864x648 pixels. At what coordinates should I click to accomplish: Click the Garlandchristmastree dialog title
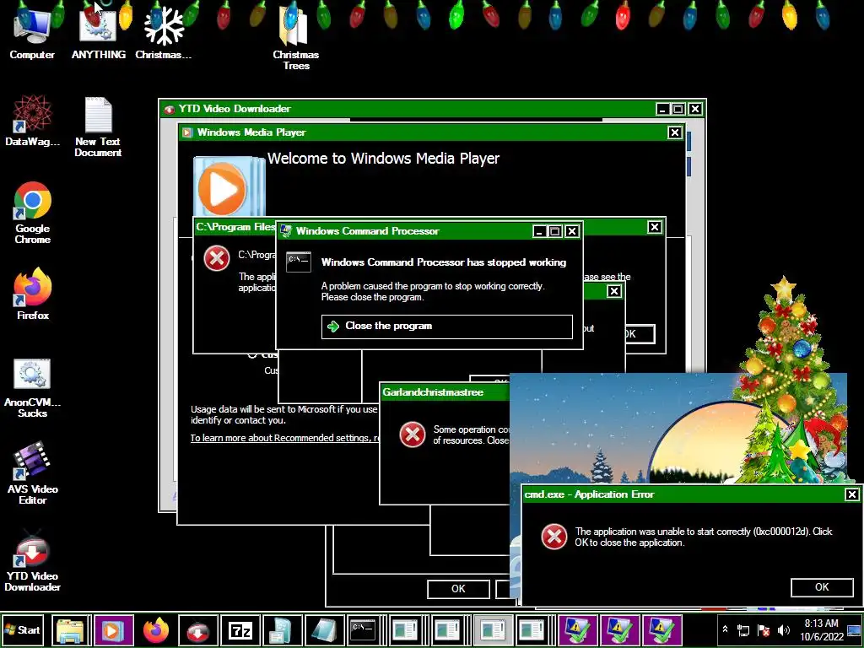433,392
